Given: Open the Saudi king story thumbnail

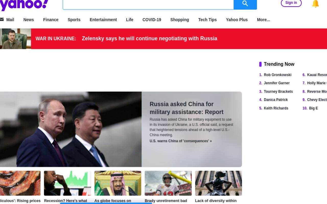Looking at the screenshot, I should pos(118,183).
